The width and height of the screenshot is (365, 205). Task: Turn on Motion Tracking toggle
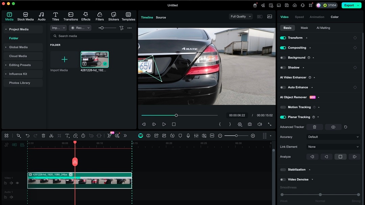[x=283, y=107]
